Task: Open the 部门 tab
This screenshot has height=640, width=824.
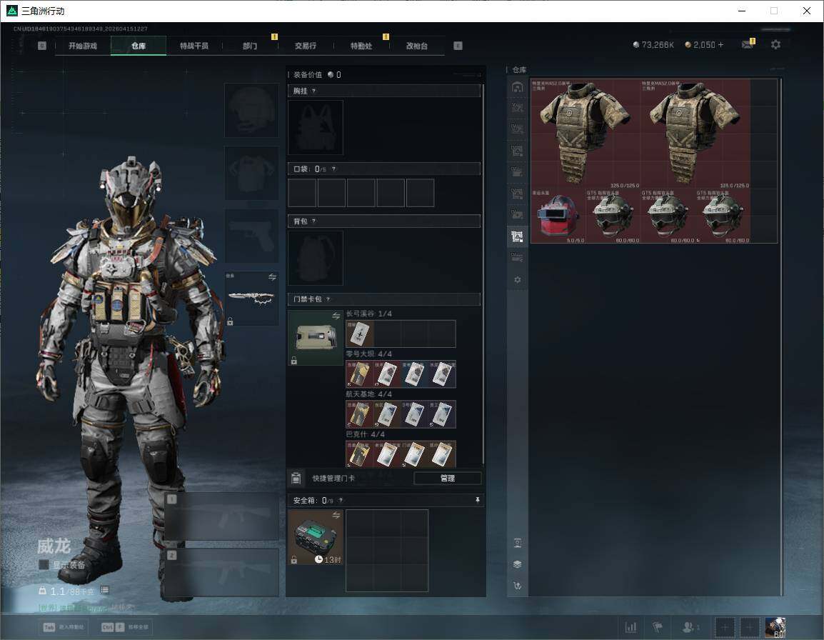Action: click(250, 46)
